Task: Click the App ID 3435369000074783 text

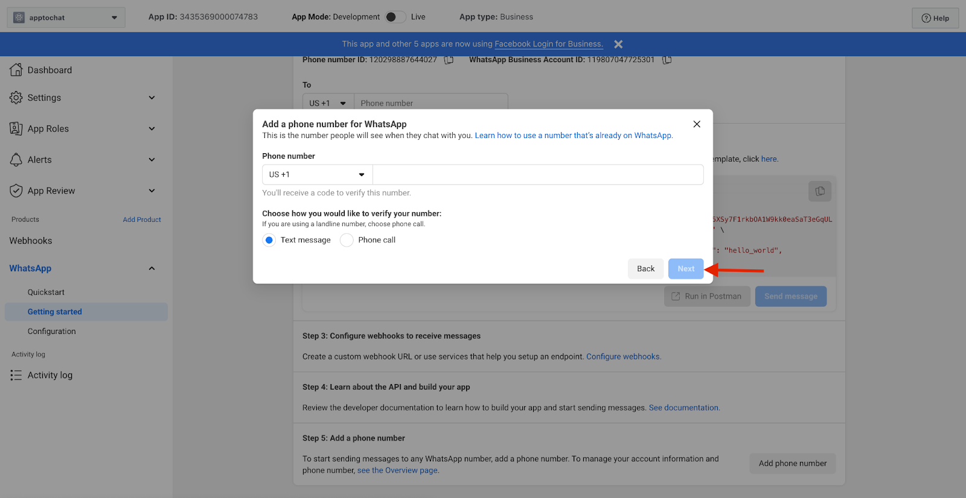Action: tap(203, 17)
